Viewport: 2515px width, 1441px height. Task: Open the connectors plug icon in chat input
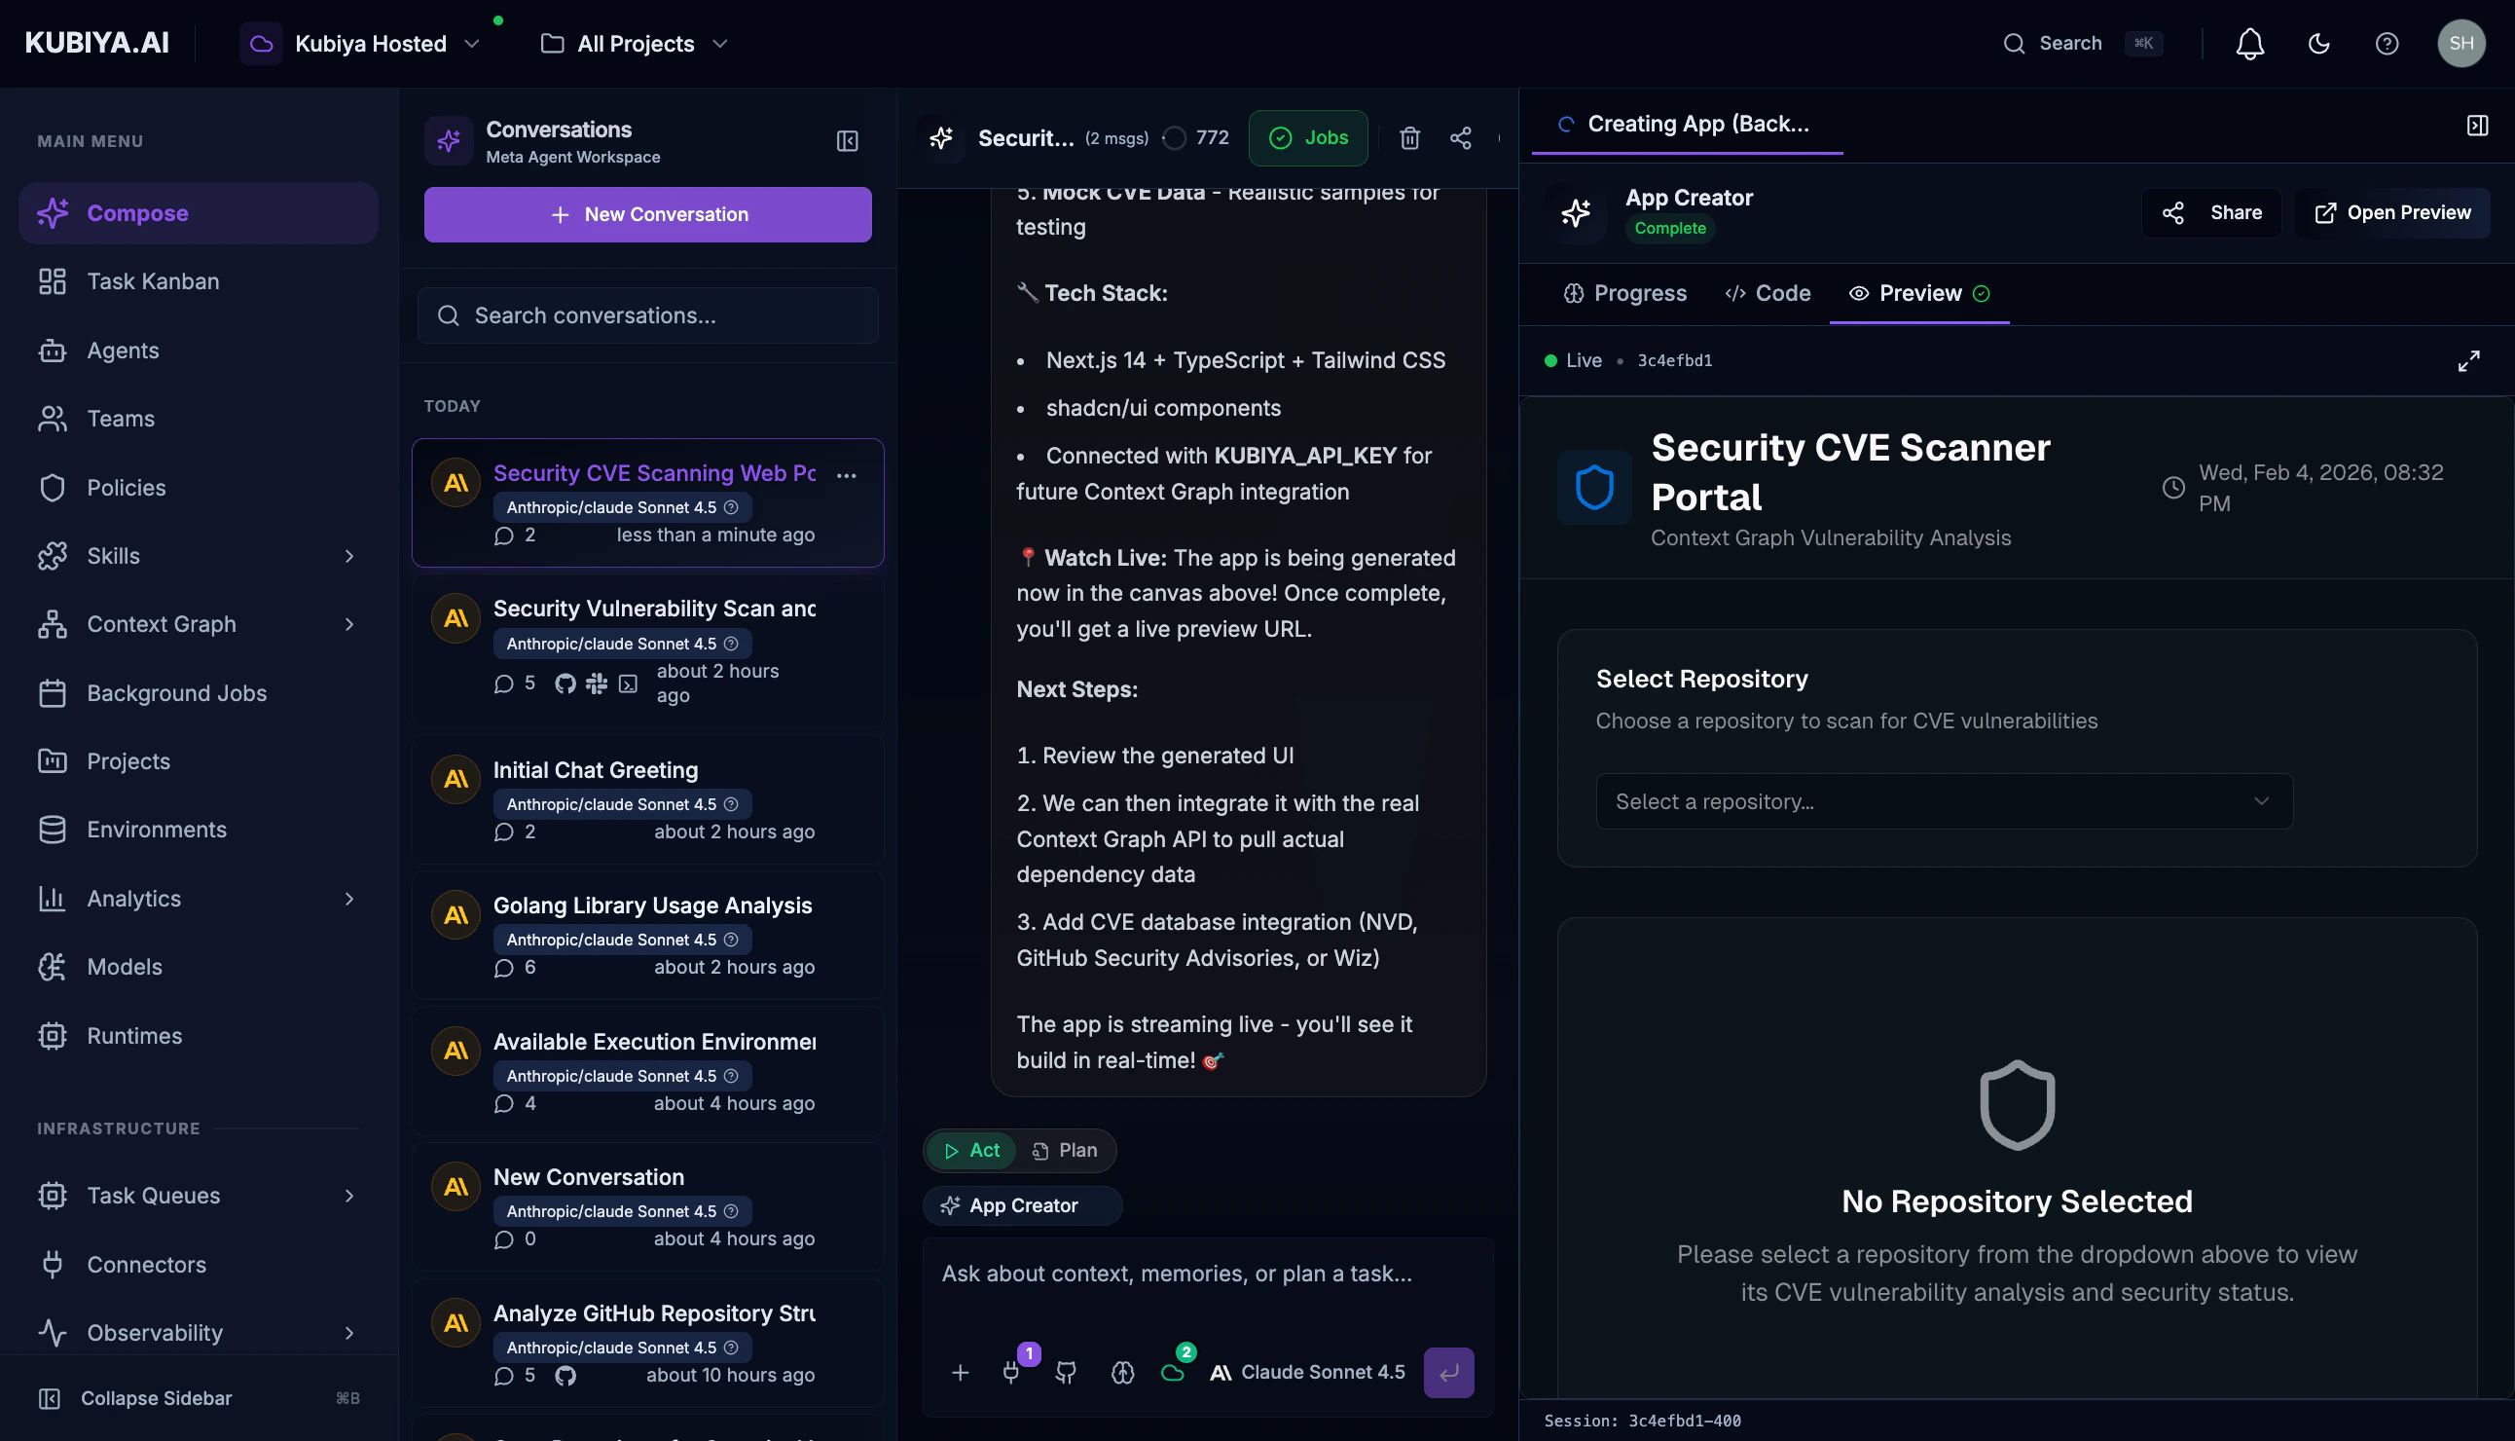(1011, 1372)
